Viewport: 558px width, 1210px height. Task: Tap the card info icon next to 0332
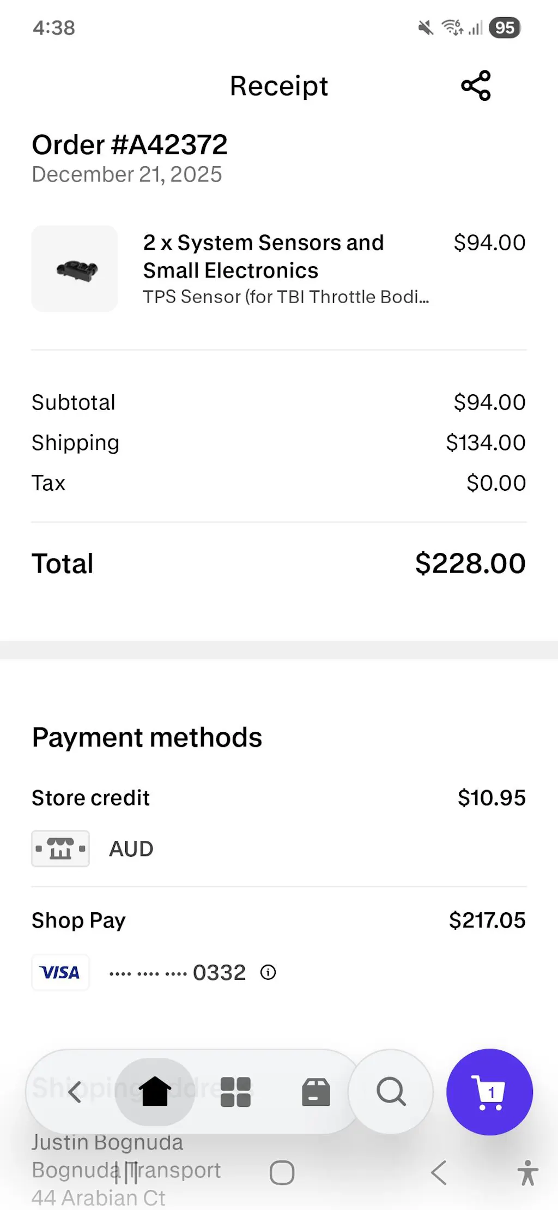pos(268,972)
